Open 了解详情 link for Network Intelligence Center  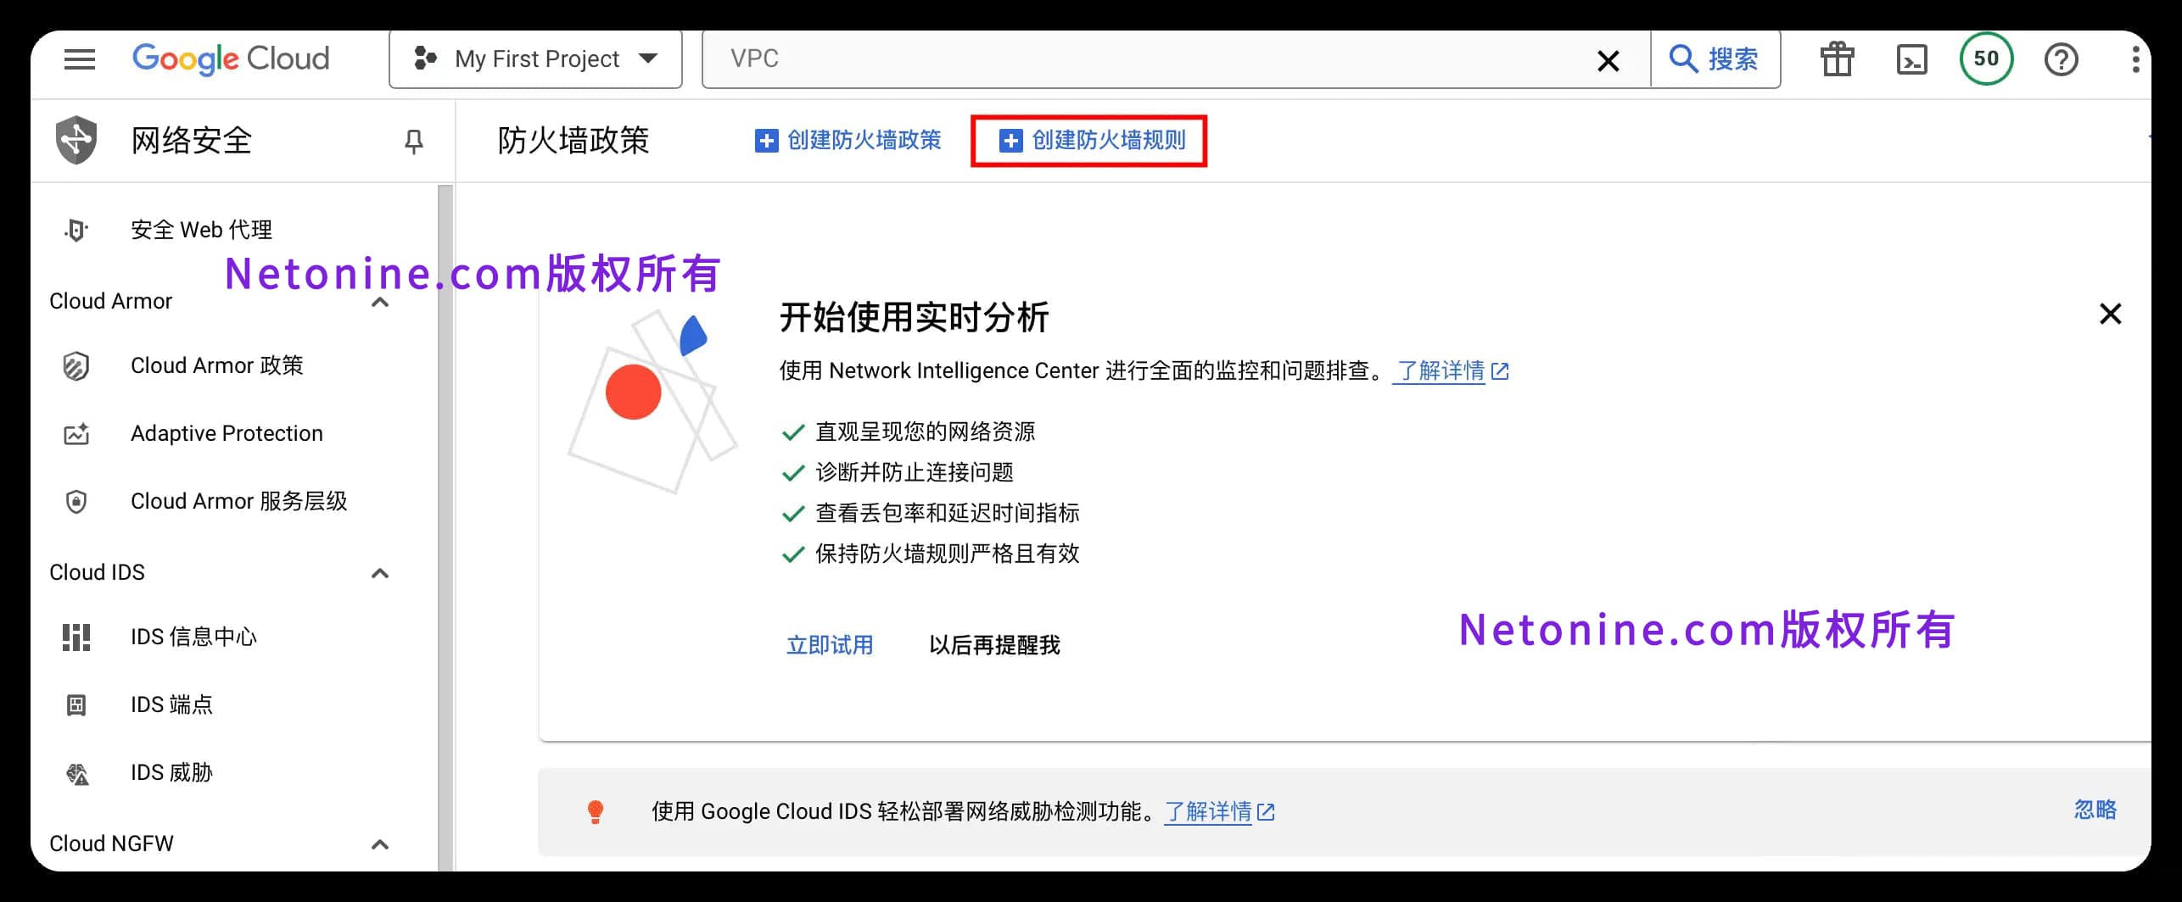pyautogui.click(x=1451, y=370)
